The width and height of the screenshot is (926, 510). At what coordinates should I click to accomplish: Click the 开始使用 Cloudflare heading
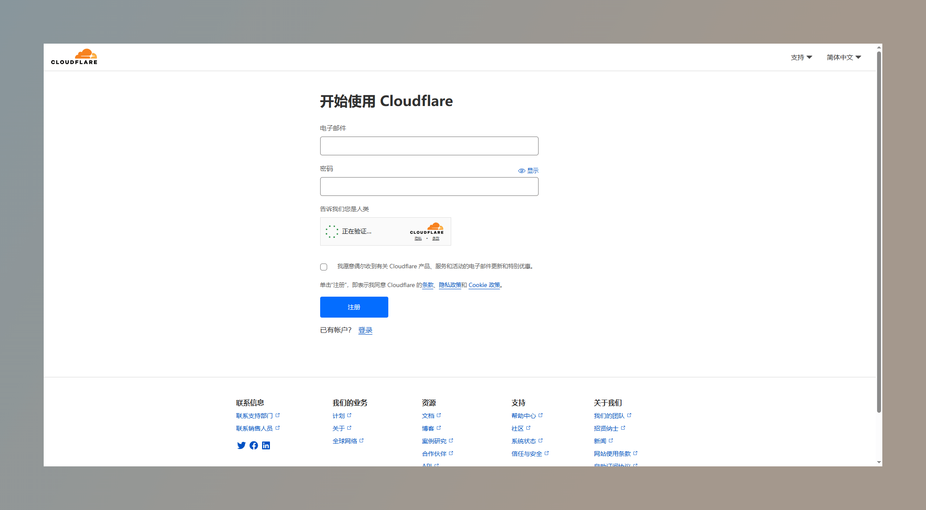click(x=386, y=101)
